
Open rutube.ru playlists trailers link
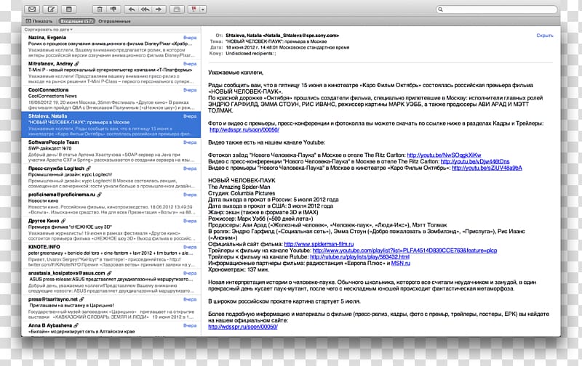[x=359, y=257]
